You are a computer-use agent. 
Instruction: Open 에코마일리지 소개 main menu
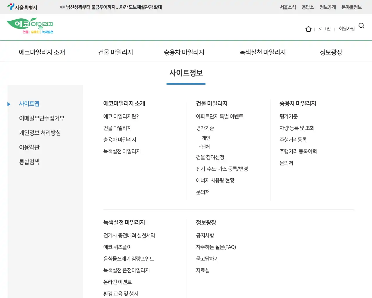(x=42, y=52)
